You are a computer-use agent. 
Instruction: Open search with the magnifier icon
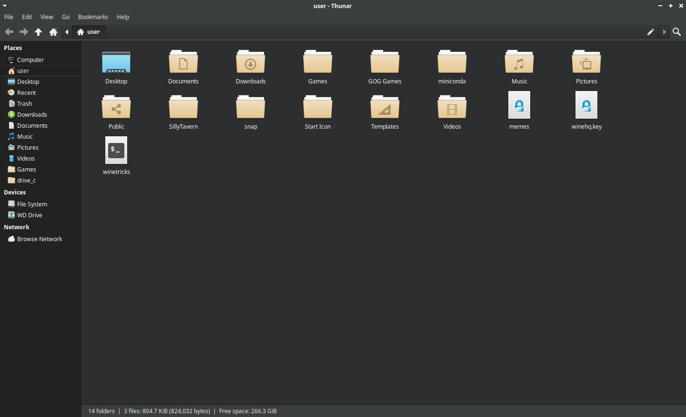coord(676,32)
